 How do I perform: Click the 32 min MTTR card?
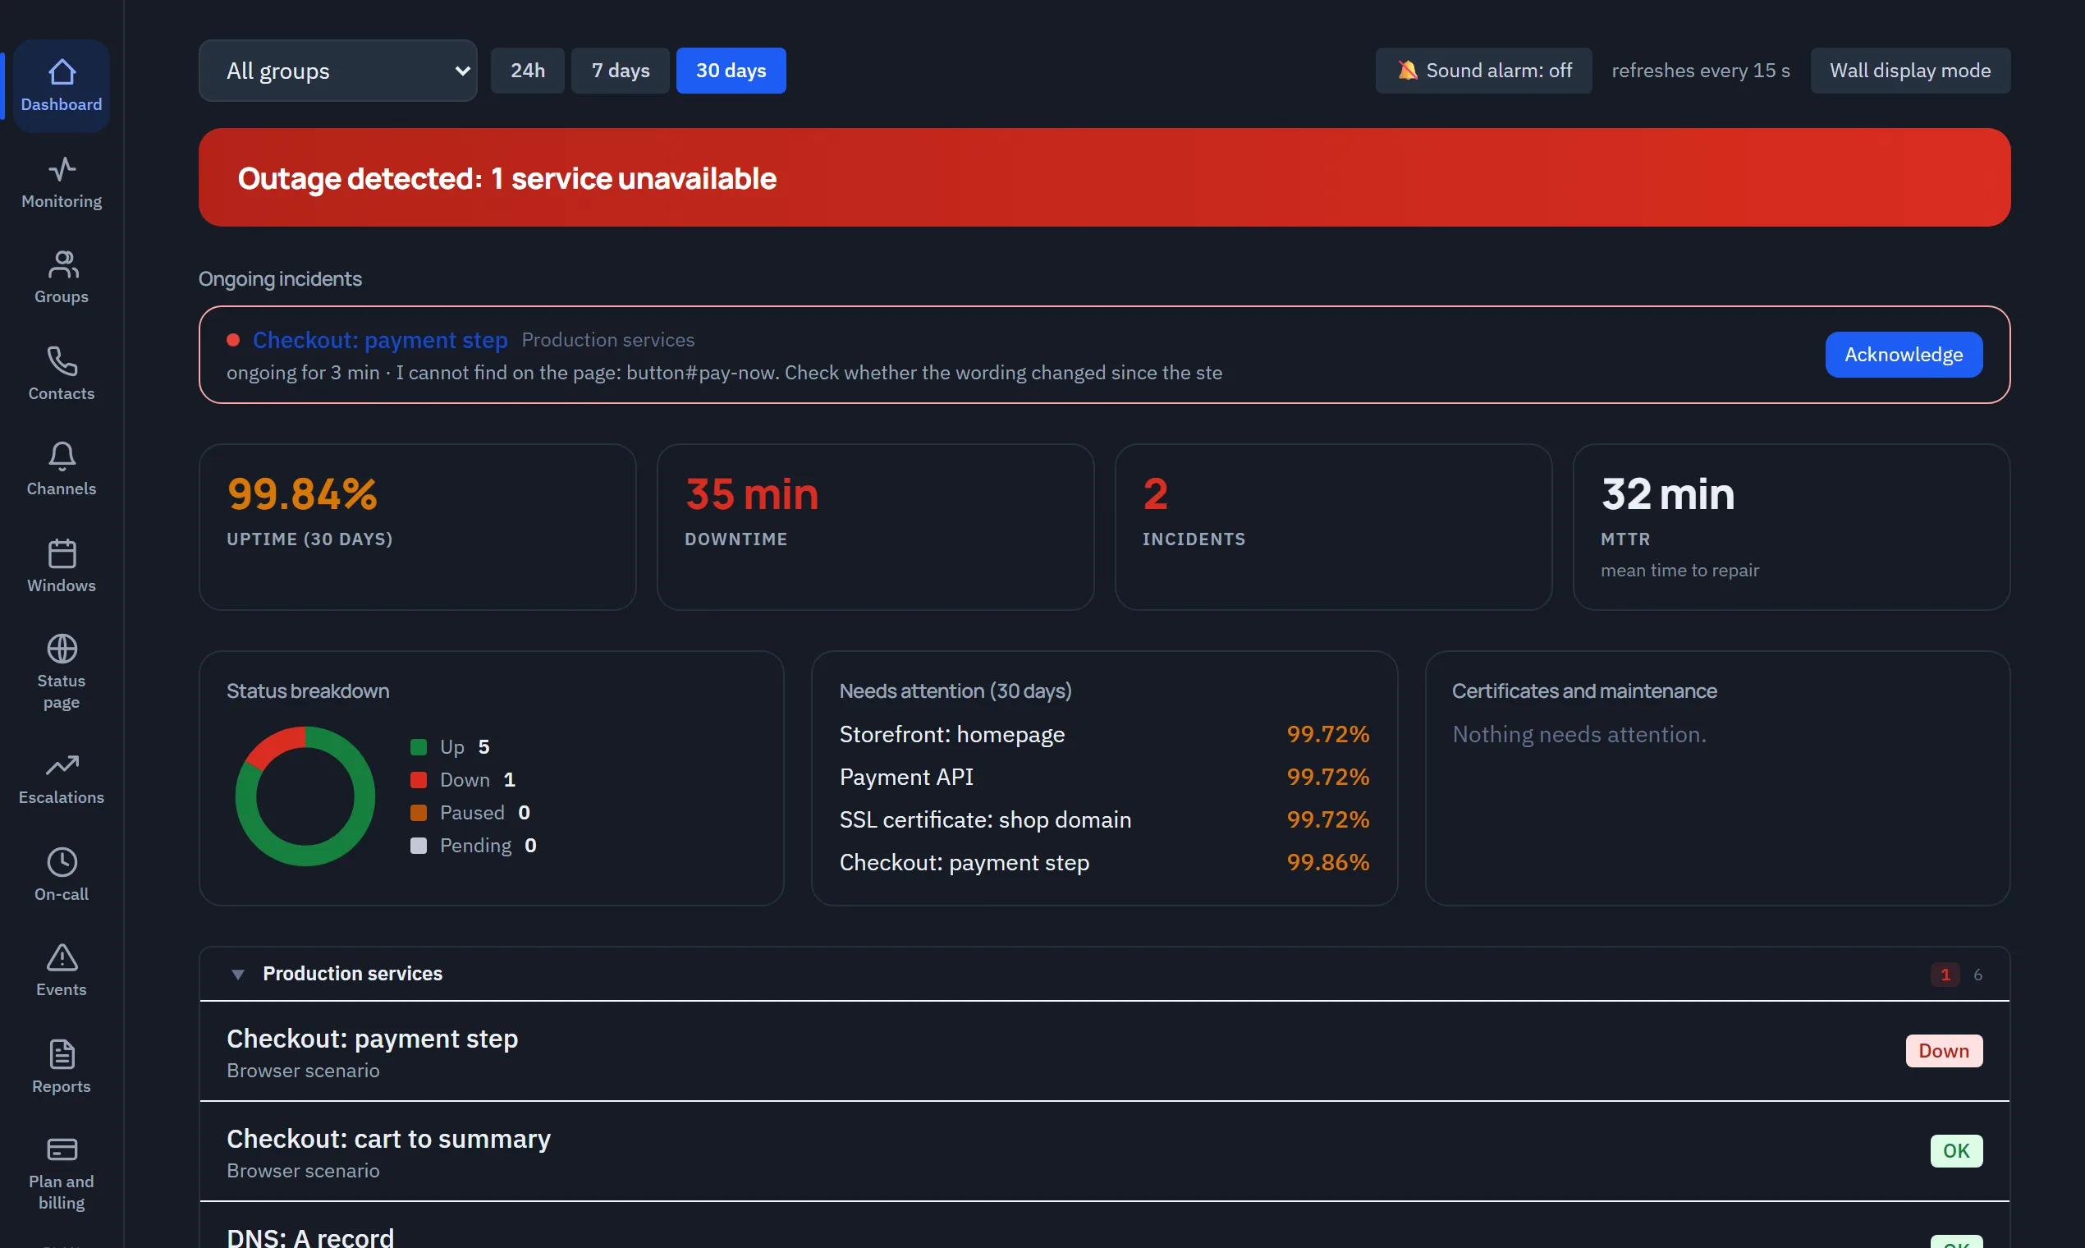pyautogui.click(x=1792, y=527)
